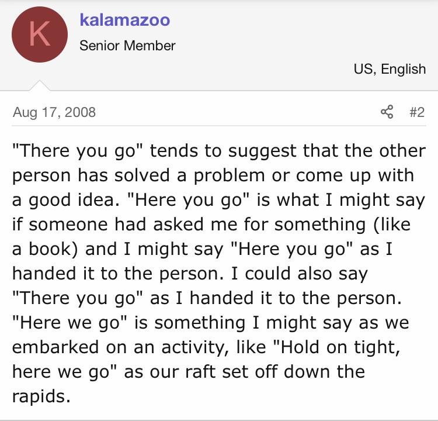
Task: Click the share icon next to #2
Action: 387,112
